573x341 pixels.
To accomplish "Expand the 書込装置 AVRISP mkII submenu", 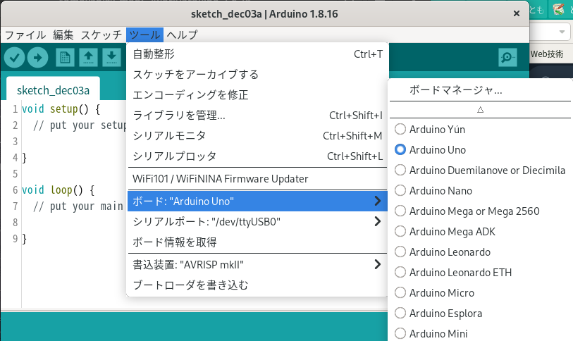I will [257, 265].
